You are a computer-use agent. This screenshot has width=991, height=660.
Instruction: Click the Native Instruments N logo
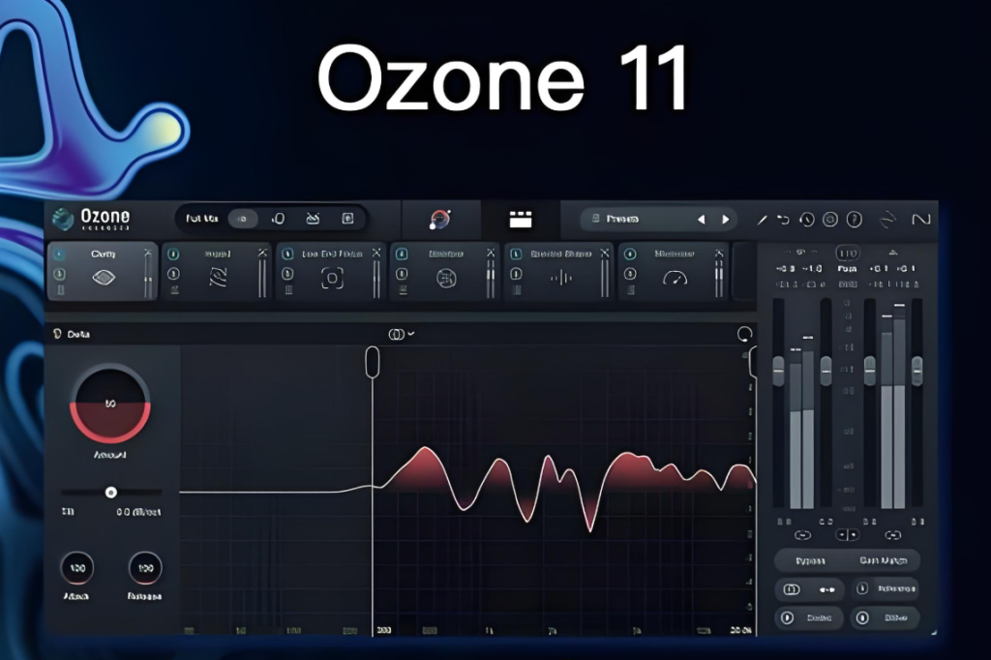[x=921, y=220]
